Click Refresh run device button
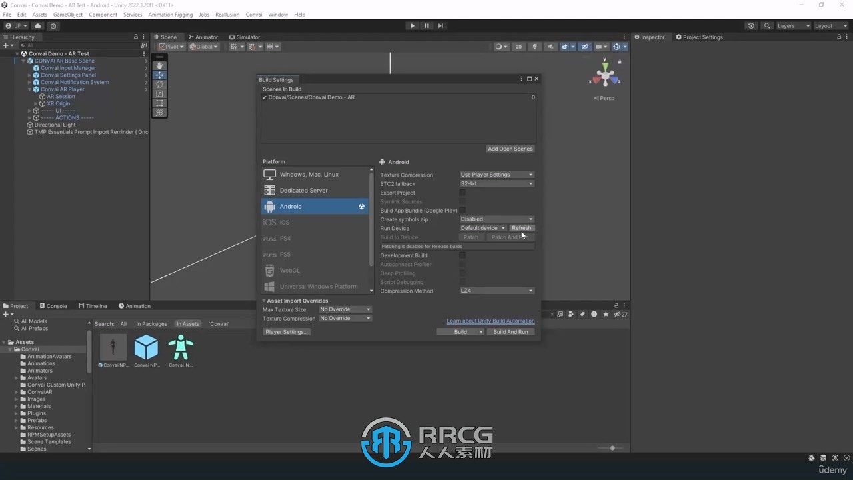The height and width of the screenshot is (480, 853). [522, 228]
